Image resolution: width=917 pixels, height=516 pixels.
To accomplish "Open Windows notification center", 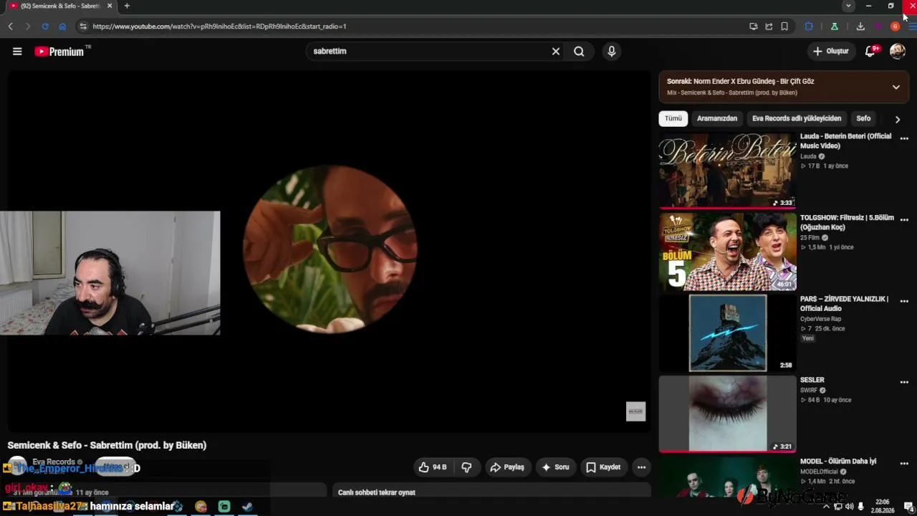I will coord(908,507).
